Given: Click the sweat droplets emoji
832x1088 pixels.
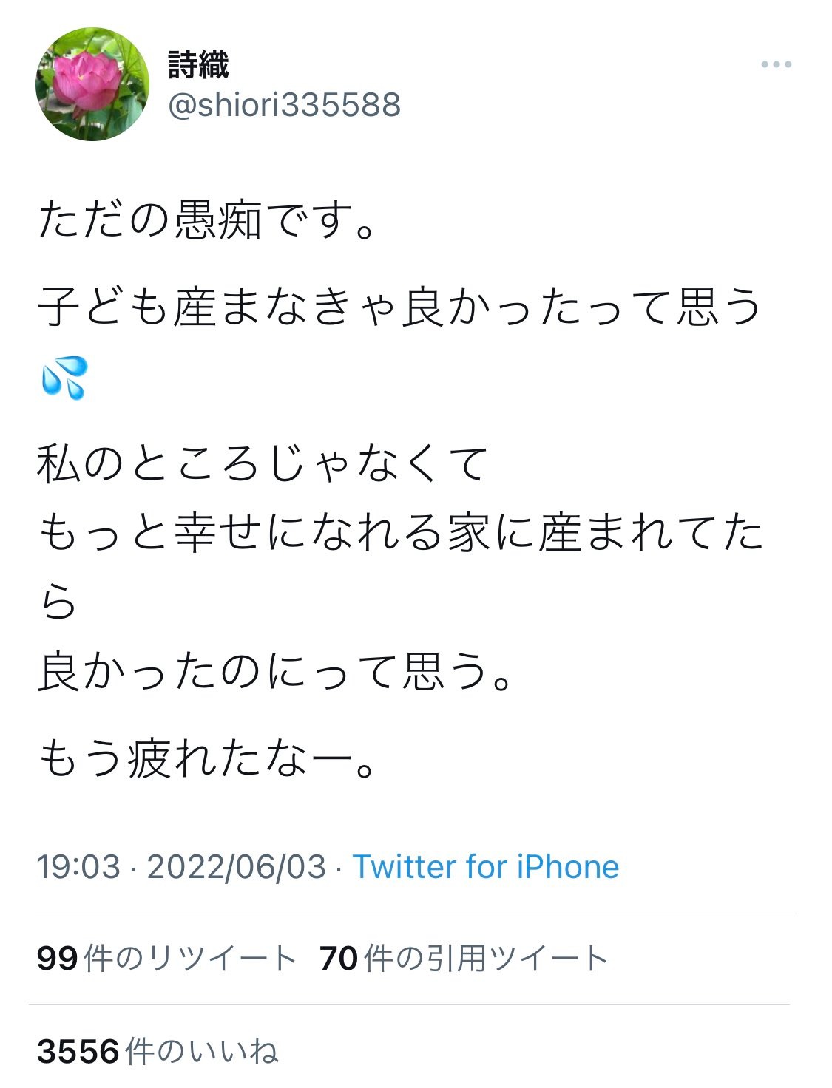Looking at the screenshot, I should [x=64, y=377].
